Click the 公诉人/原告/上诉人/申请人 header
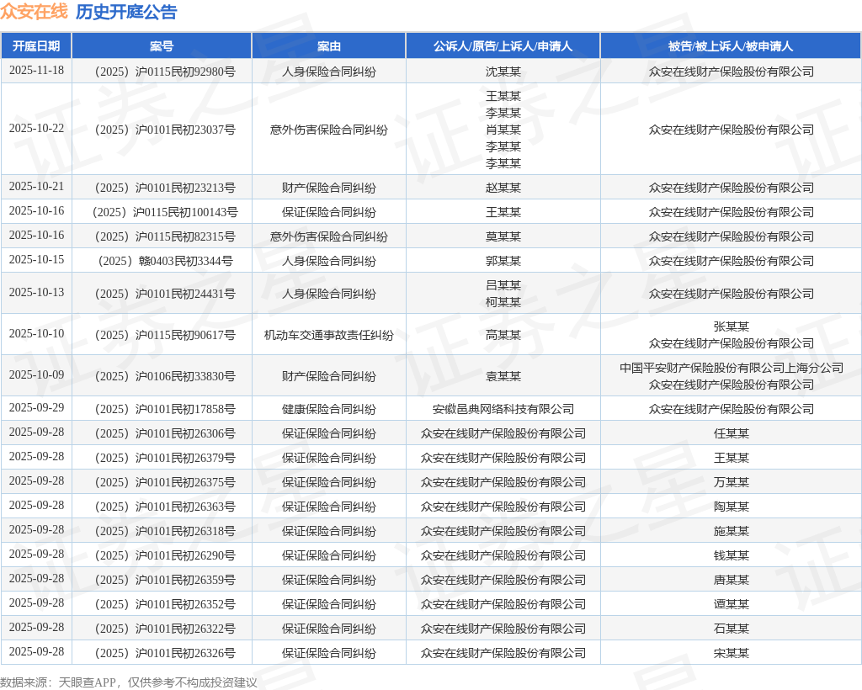This screenshot has height=690, width=862. 503,46
